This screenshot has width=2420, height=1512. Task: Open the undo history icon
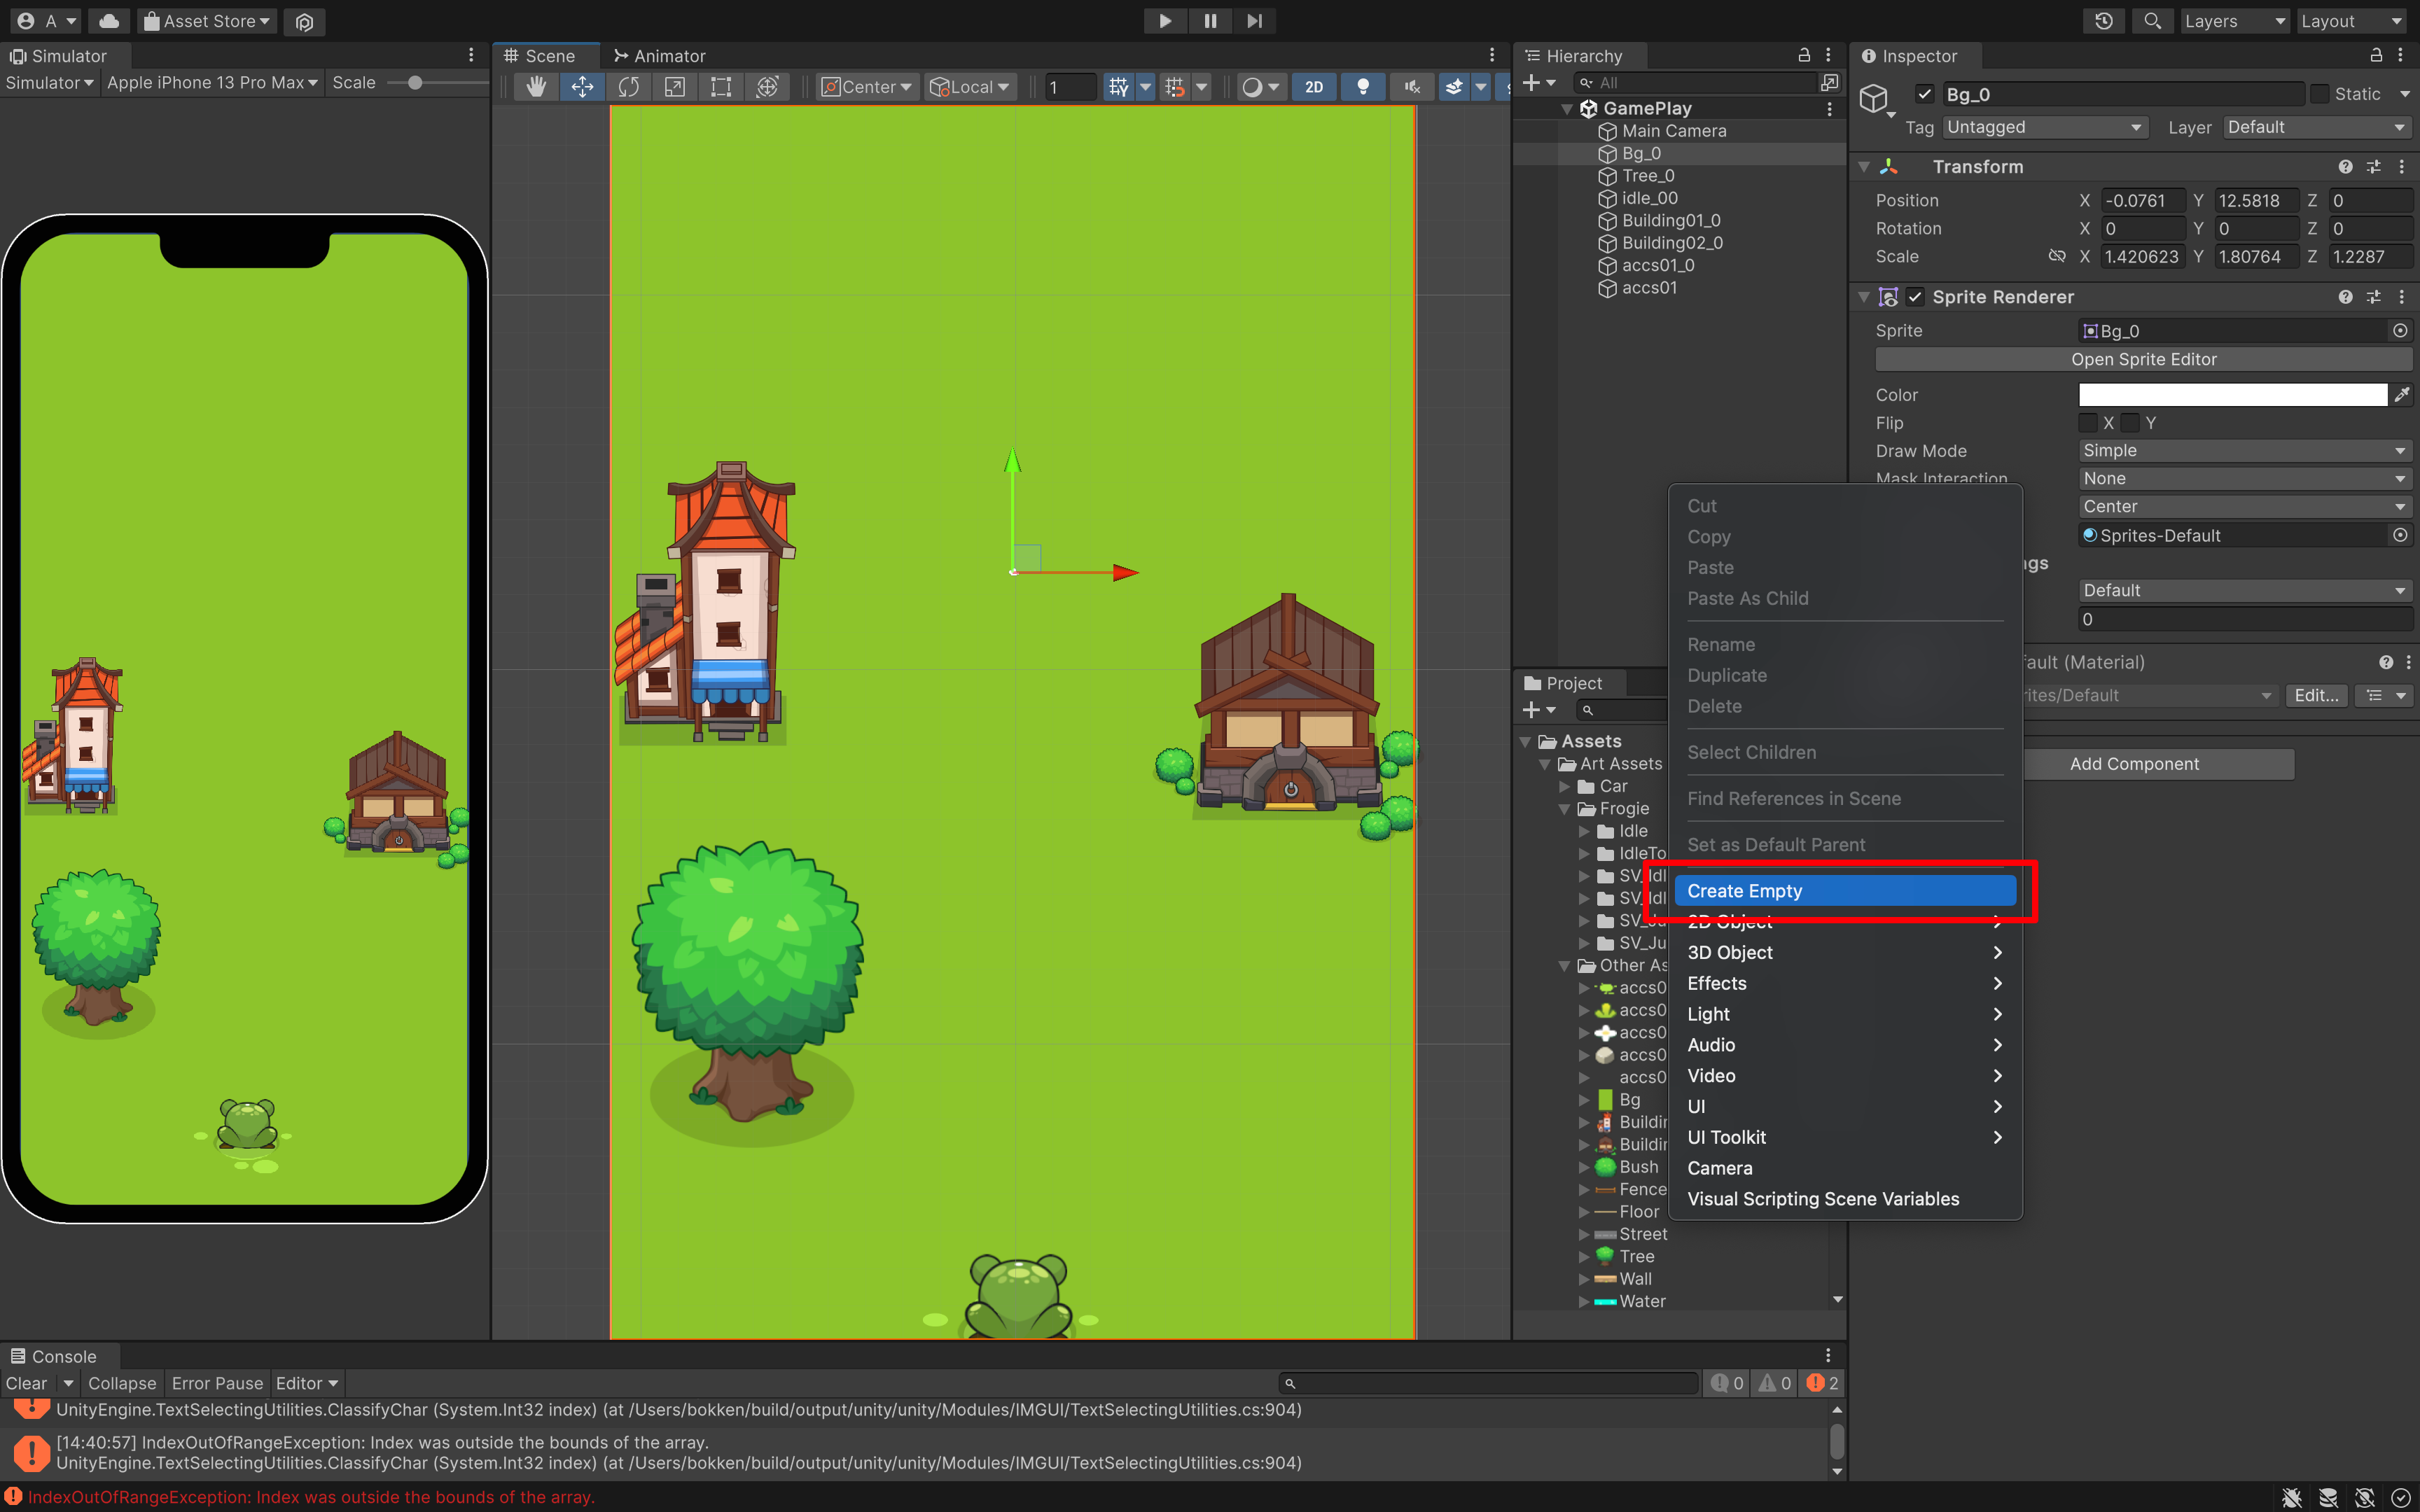click(2104, 21)
